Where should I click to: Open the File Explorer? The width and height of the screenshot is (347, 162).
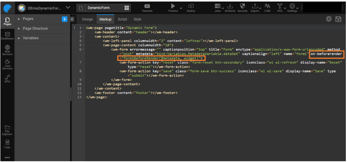click(x=7, y=130)
